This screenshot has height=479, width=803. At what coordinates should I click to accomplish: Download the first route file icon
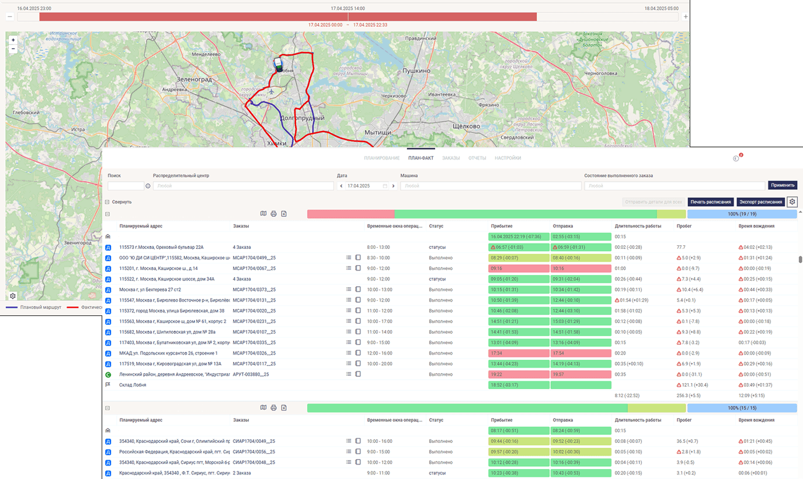tap(284, 214)
